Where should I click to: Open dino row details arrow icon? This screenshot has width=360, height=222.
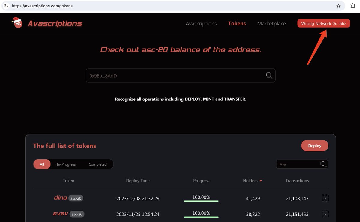(325, 198)
